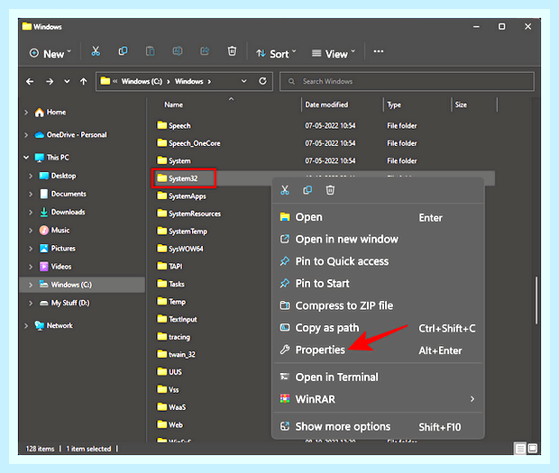Choose Compress to ZIP file
The height and width of the screenshot is (473, 559).
(x=378, y=305)
